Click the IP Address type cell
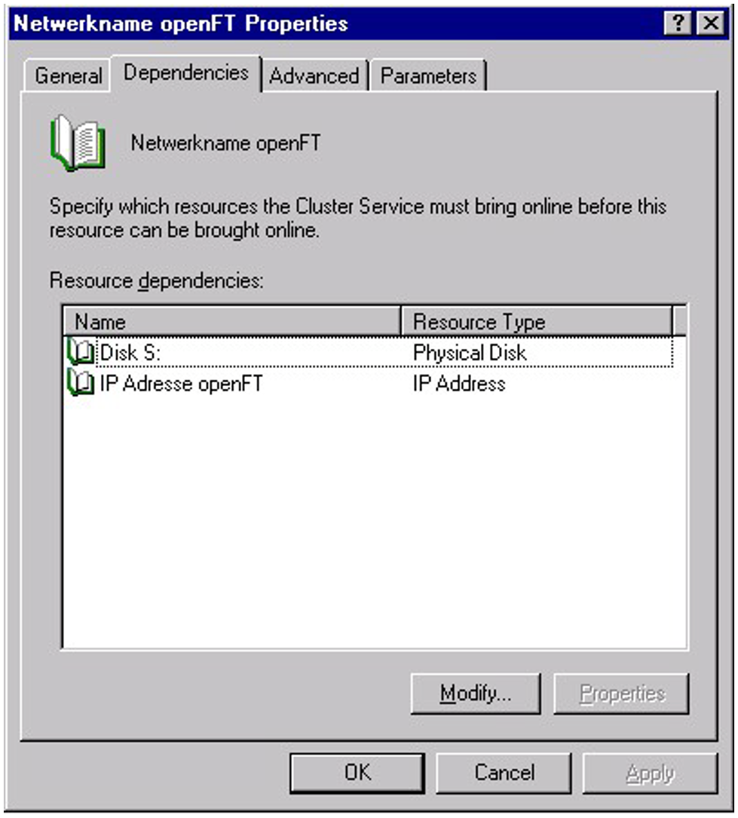The width and height of the screenshot is (738, 818). [x=459, y=384]
